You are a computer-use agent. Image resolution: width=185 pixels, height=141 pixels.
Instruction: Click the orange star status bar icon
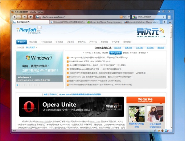[x=159, y=131]
